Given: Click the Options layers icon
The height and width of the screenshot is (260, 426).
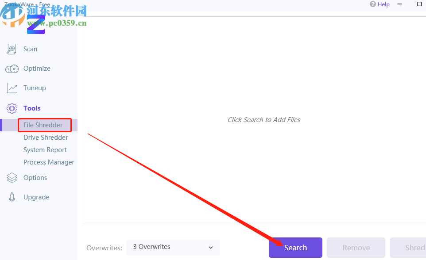Looking at the screenshot, I should (12, 178).
